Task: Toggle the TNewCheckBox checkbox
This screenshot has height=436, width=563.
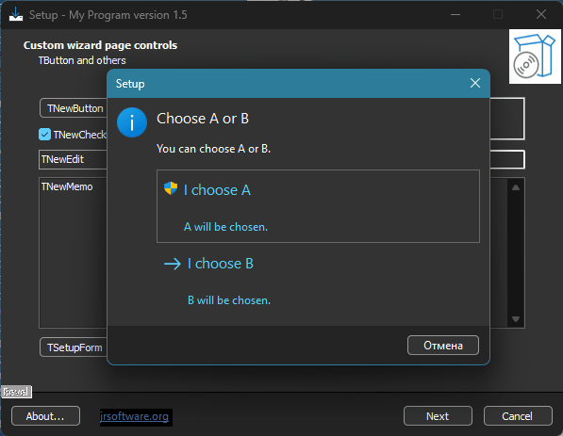Action: click(x=44, y=135)
